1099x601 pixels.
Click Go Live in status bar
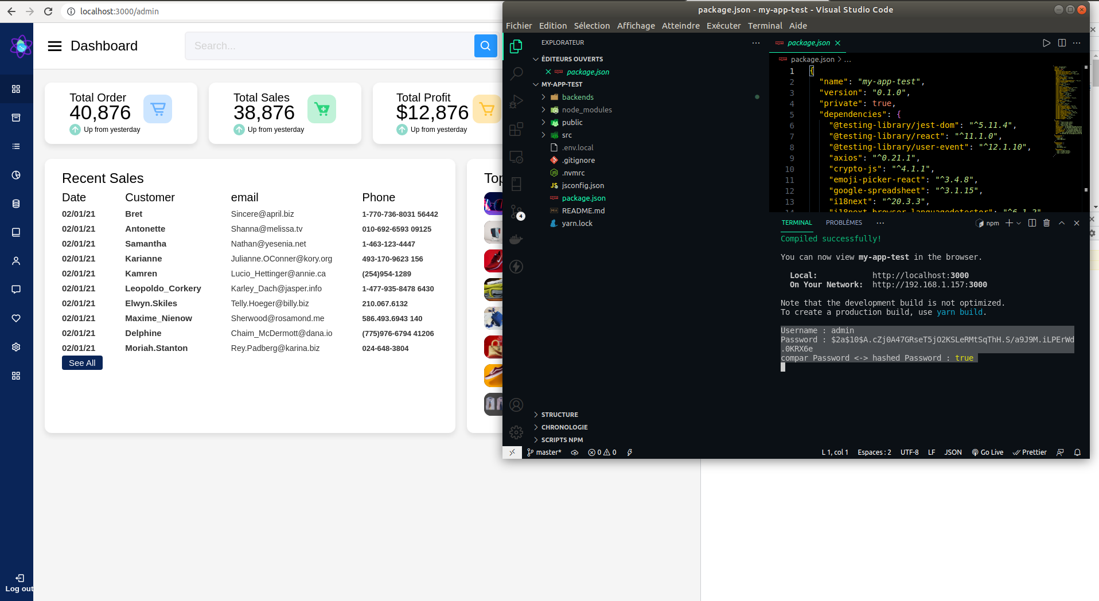tap(988, 452)
